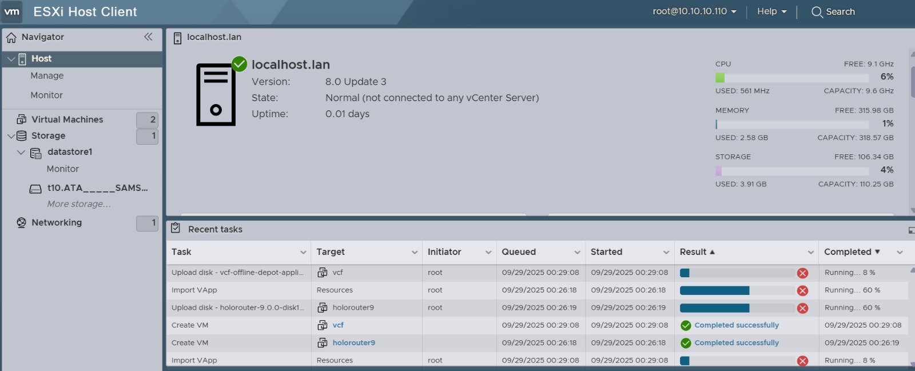Sort by the Result column header
This screenshot has width=915, height=371.
coord(693,252)
